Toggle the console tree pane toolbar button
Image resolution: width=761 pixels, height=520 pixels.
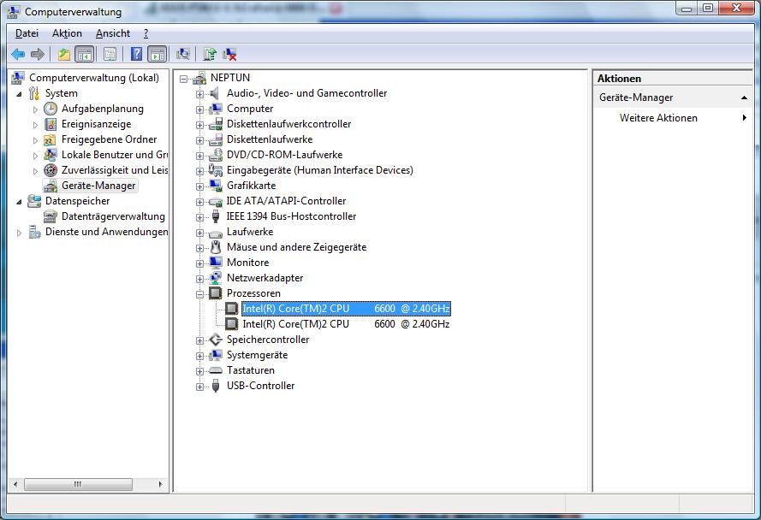pyautogui.click(x=85, y=55)
